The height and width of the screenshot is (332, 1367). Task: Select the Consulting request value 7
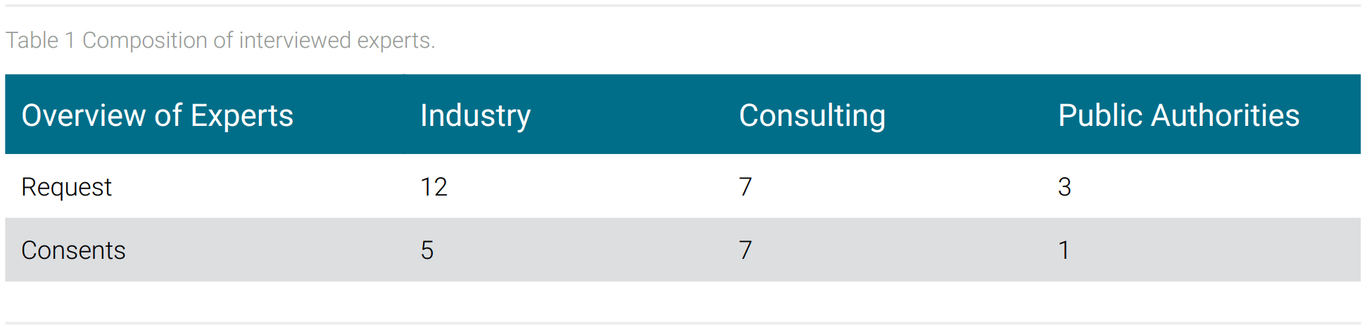pyautogui.click(x=745, y=187)
